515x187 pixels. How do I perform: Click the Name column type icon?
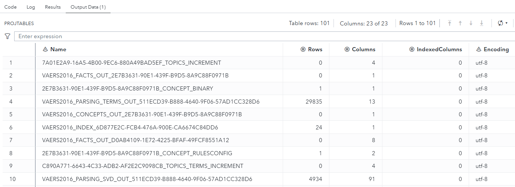46,49
